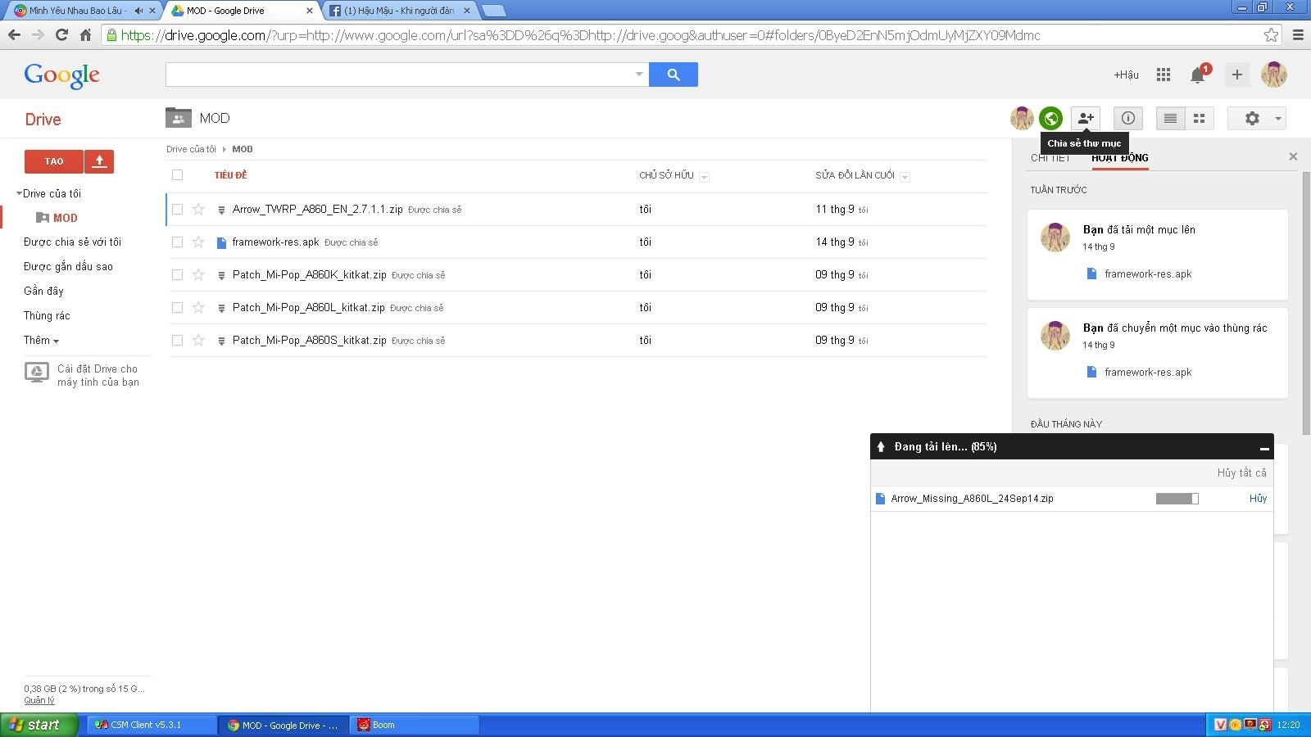Open the settings gear menu
Viewport: 1311px width, 737px height.
(1251, 118)
